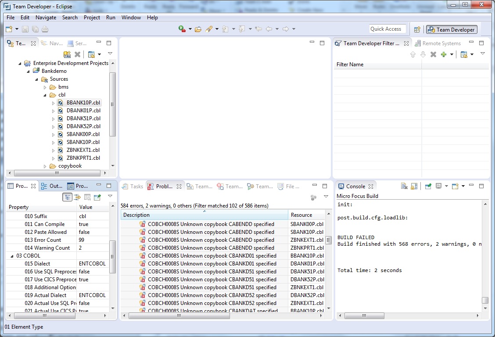Sort by the Resource column header
Image resolution: width=495 pixels, height=337 pixels.
pos(307,215)
